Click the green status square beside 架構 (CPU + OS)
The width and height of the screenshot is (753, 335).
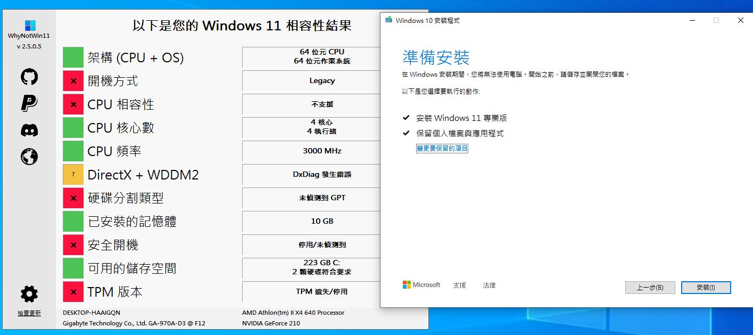[73, 57]
